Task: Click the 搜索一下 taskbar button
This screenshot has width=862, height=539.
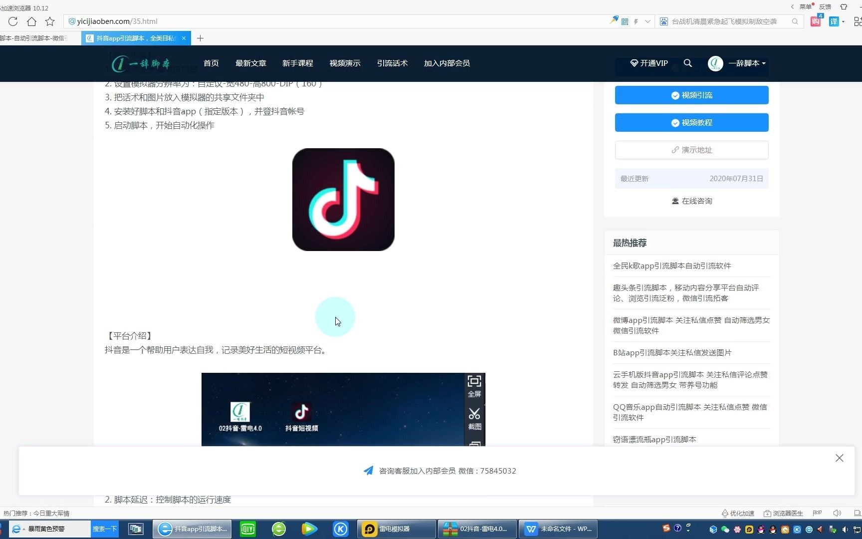Action: click(x=105, y=529)
